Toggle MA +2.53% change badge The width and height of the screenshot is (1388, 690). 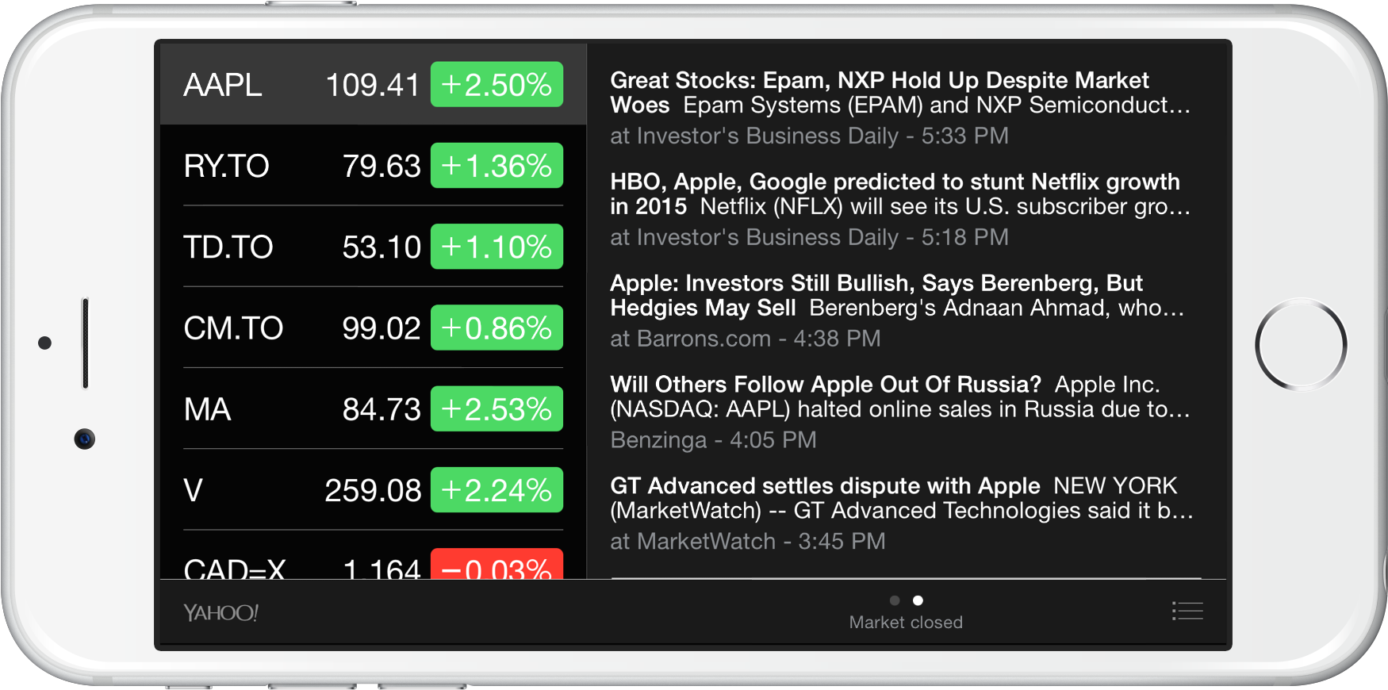497,409
